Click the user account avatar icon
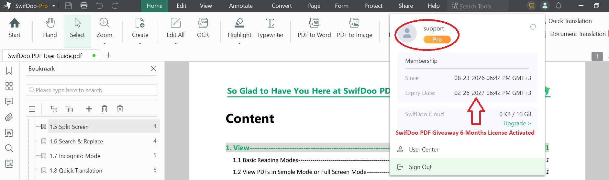 click(x=545, y=6)
